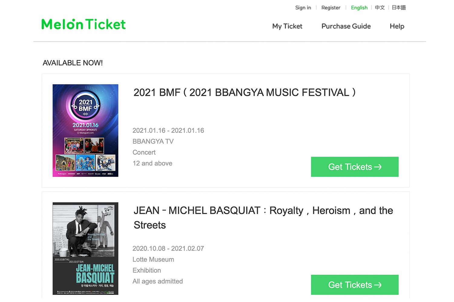Open the Jean-Michel Basquiat poster thumbnail
The height and width of the screenshot is (302, 454).
pos(85,249)
